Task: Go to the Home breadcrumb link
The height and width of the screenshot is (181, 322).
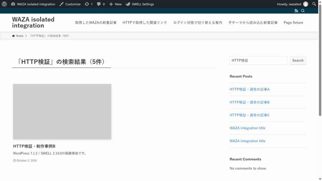Action: coord(20,36)
